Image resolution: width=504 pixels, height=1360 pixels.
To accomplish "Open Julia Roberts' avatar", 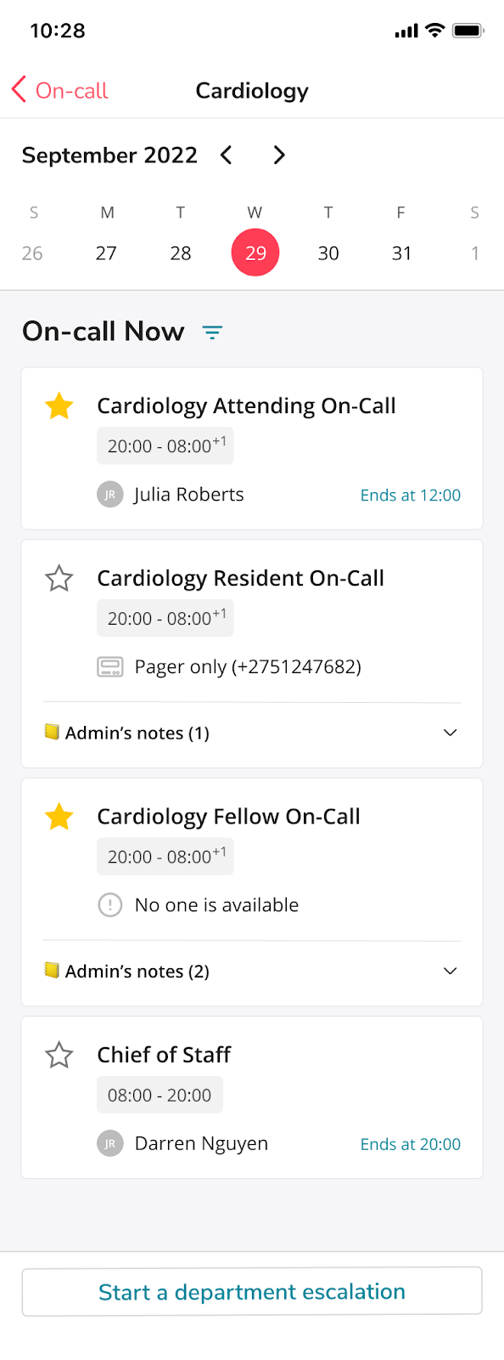I will pos(109,494).
